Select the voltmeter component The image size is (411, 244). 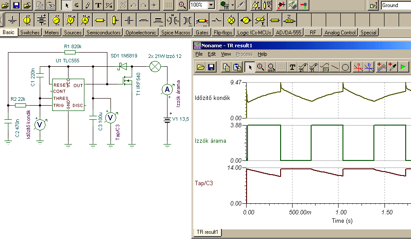71,20
